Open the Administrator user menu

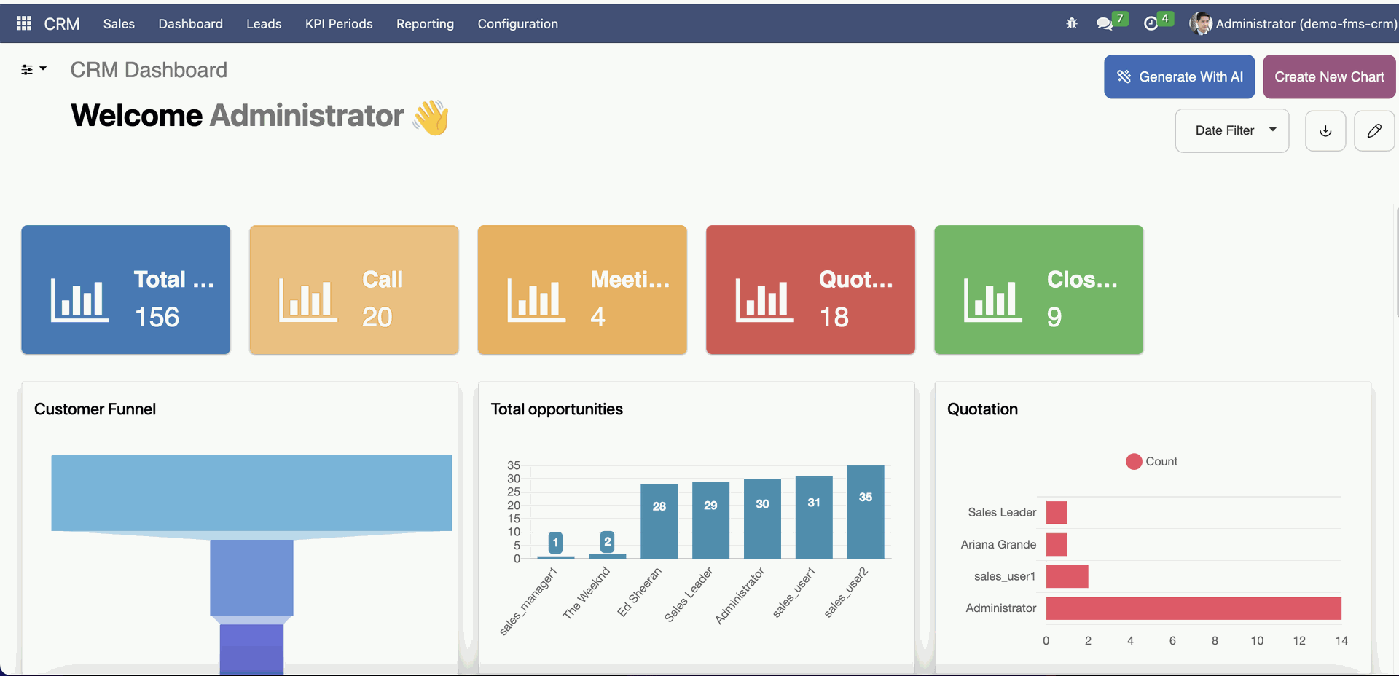point(1304,24)
